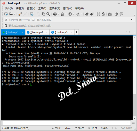Expand the Open folder dropdown arrow

click(x=14, y=14)
